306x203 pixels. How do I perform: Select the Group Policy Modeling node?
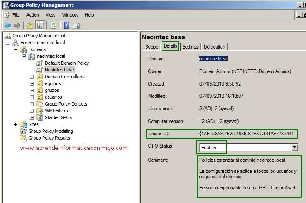[51, 131]
